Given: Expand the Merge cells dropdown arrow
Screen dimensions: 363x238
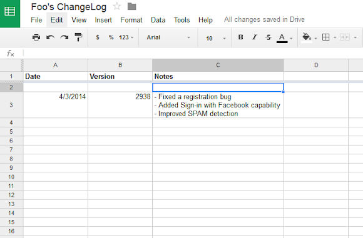Looking at the screenshot, I should coord(355,37).
